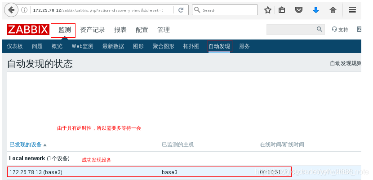Click the uptime value 00:00:51
Viewport: 373px width, 180px height.
(x=270, y=172)
